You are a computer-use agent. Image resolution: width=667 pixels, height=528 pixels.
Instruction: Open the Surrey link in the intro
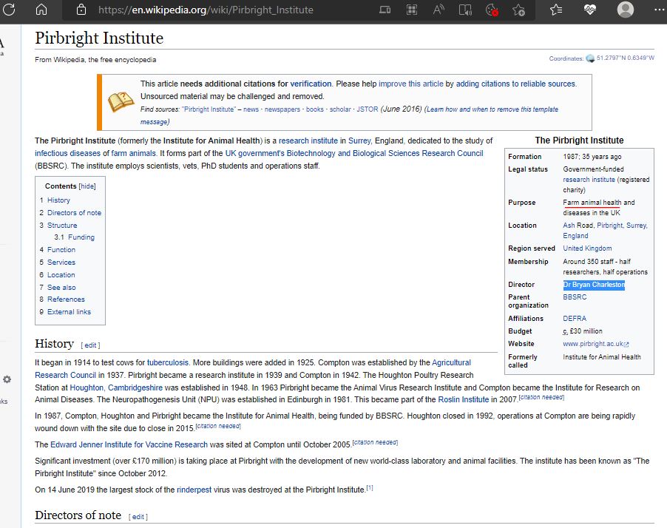[x=359, y=141]
